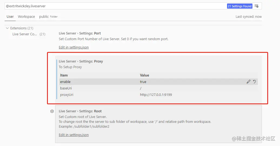Select Live Server Co... in the settings tree
280x146 pixels.
pyautogui.click(x=25, y=34)
